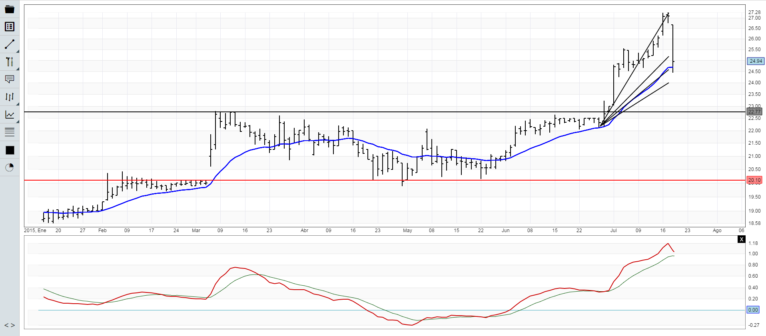The width and height of the screenshot is (766, 336).
Task: Click the 1.18 indicator axis value
Action: point(753,243)
